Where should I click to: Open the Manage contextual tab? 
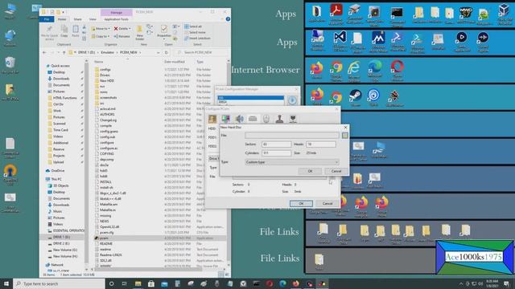click(x=116, y=13)
